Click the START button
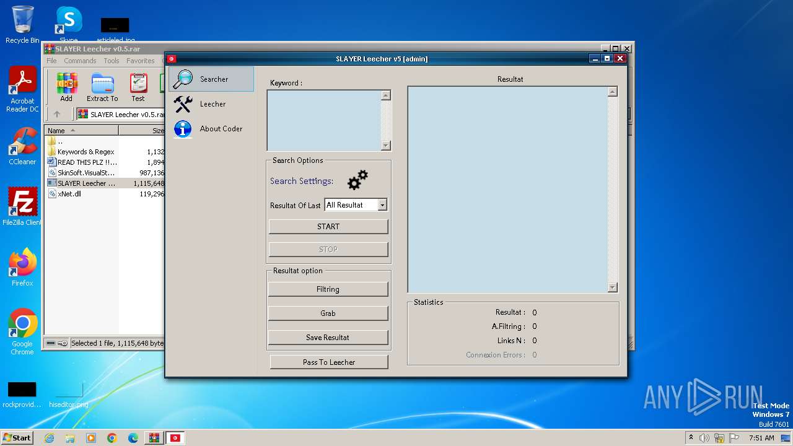Viewport: 793px width, 446px height. pos(328,227)
